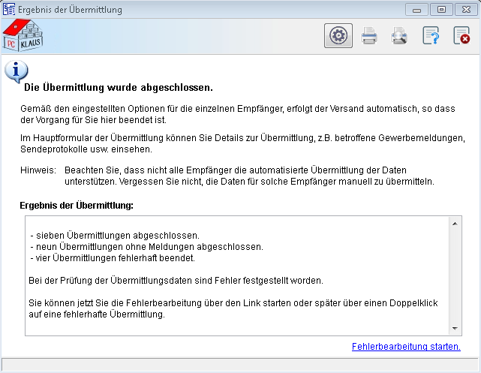
Task: Open help via question mark document icon
Action: (431, 36)
